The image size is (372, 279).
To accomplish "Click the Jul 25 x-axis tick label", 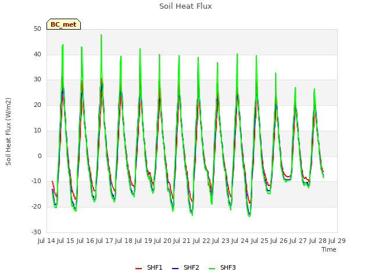I will [x=260, y=241].
